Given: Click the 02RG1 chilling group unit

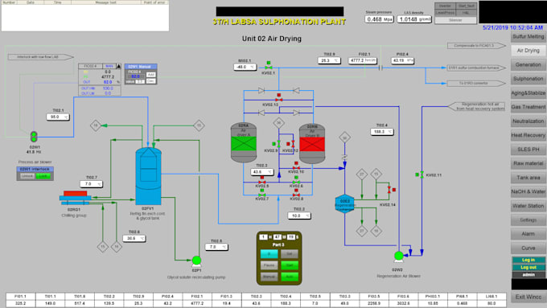Looking at the screenshot, I should coord(76,198).
